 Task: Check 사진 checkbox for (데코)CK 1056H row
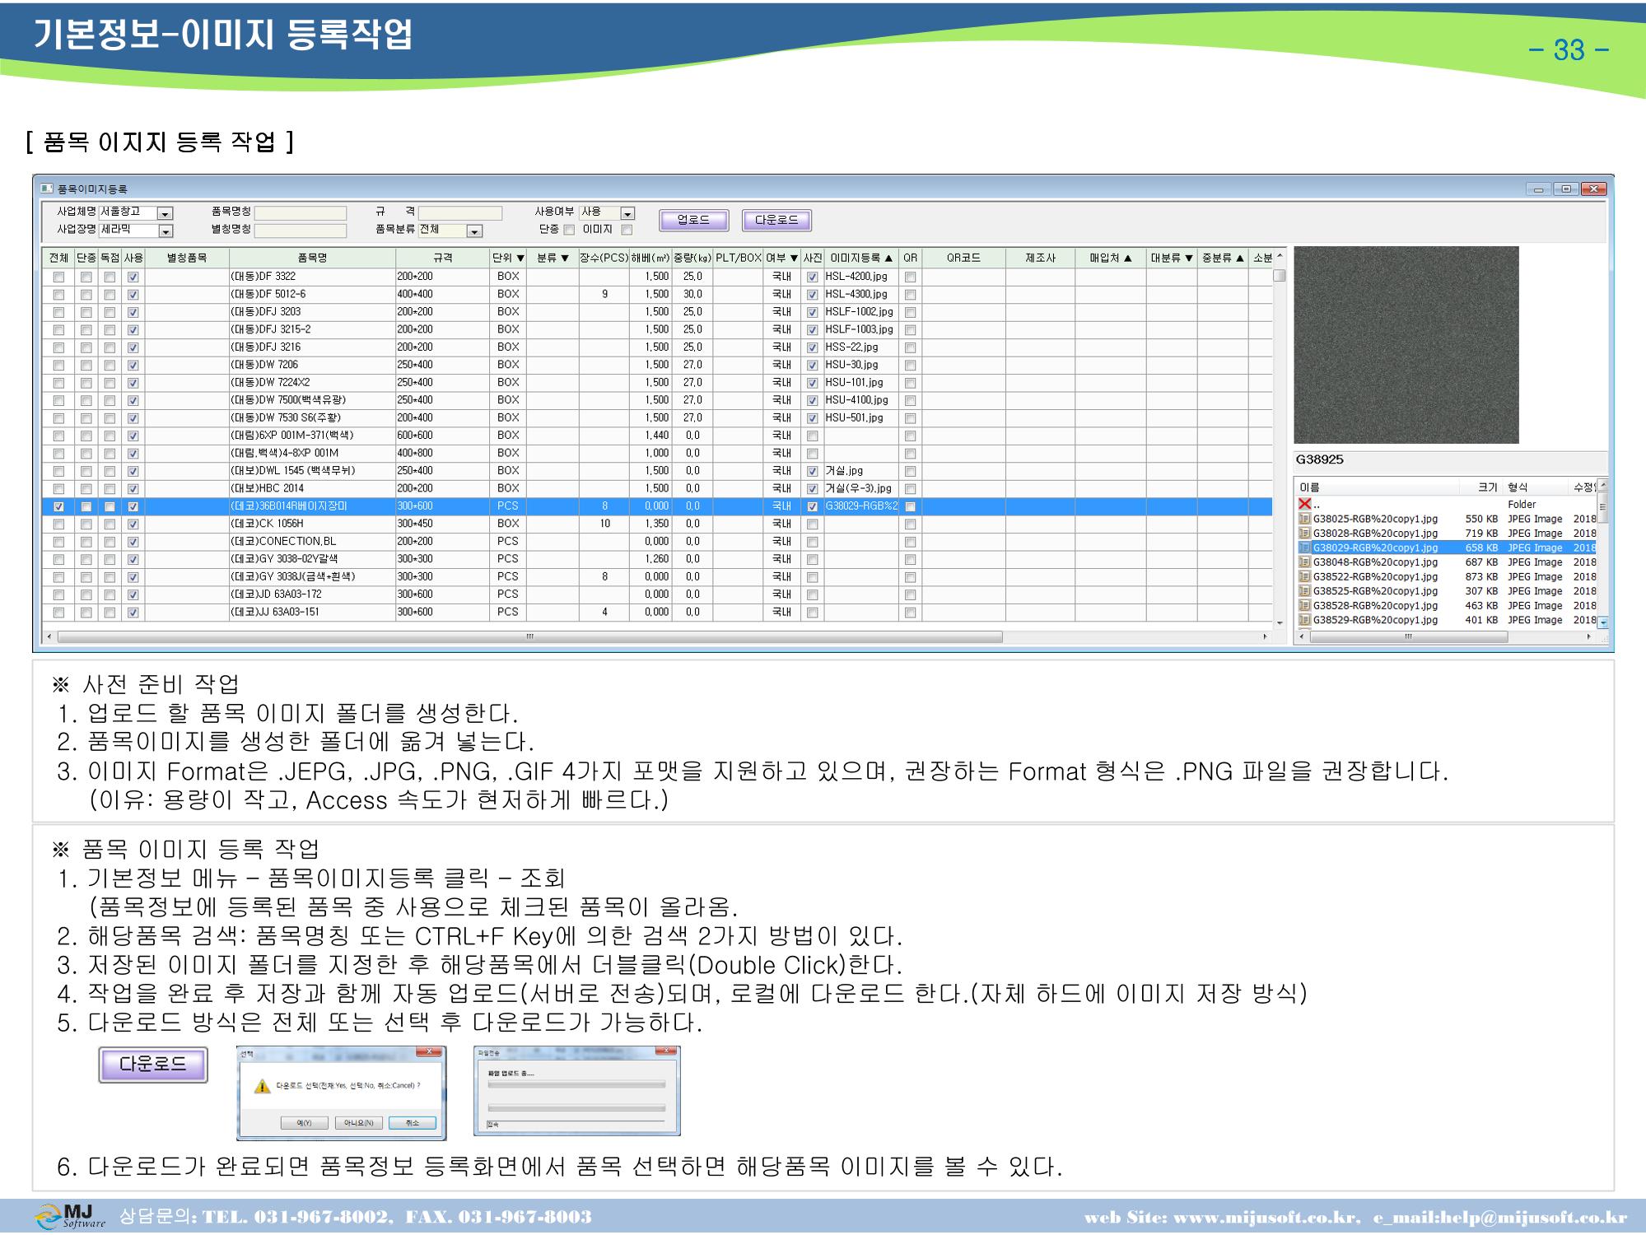coord(813,524)
